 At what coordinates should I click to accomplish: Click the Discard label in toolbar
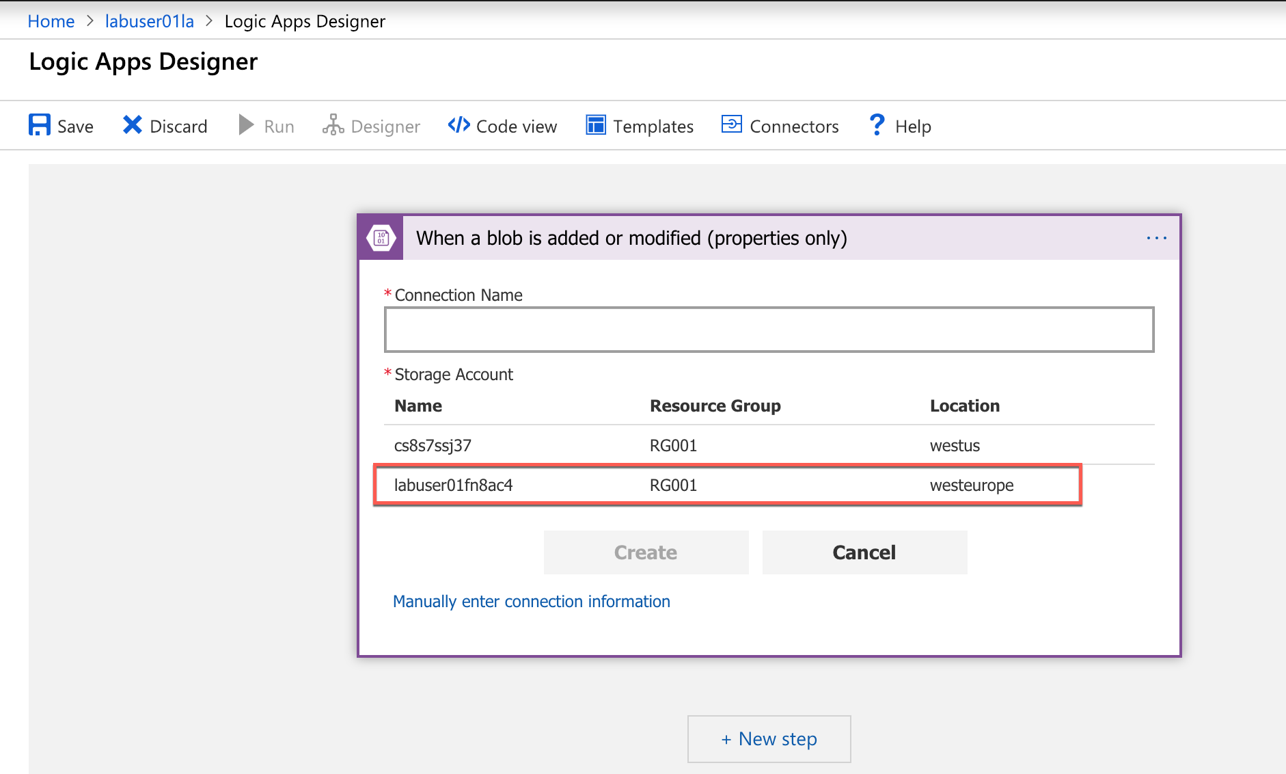(x=178, y=126)
